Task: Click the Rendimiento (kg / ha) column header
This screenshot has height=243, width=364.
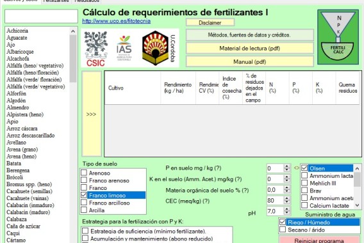Action: coord(178,88)
